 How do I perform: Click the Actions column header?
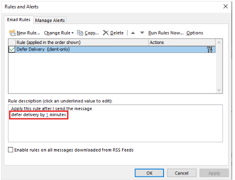click(x=182, y=42)
